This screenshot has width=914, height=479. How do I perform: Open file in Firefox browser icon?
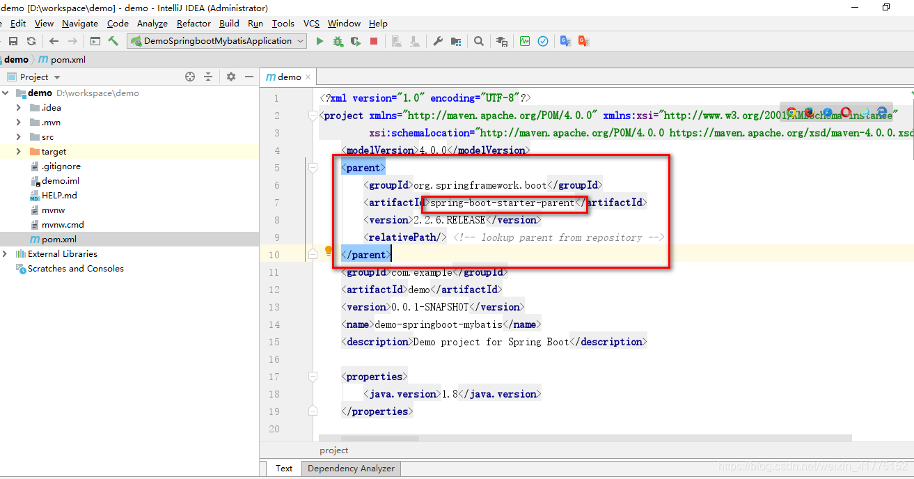tap(809, 111)
